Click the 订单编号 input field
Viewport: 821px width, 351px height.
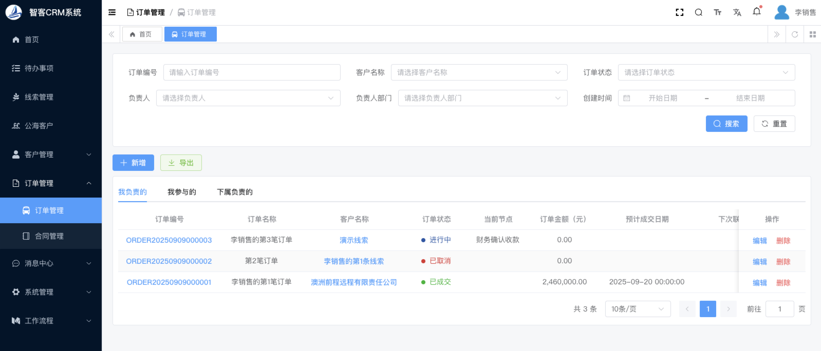(x=252, y=72)
